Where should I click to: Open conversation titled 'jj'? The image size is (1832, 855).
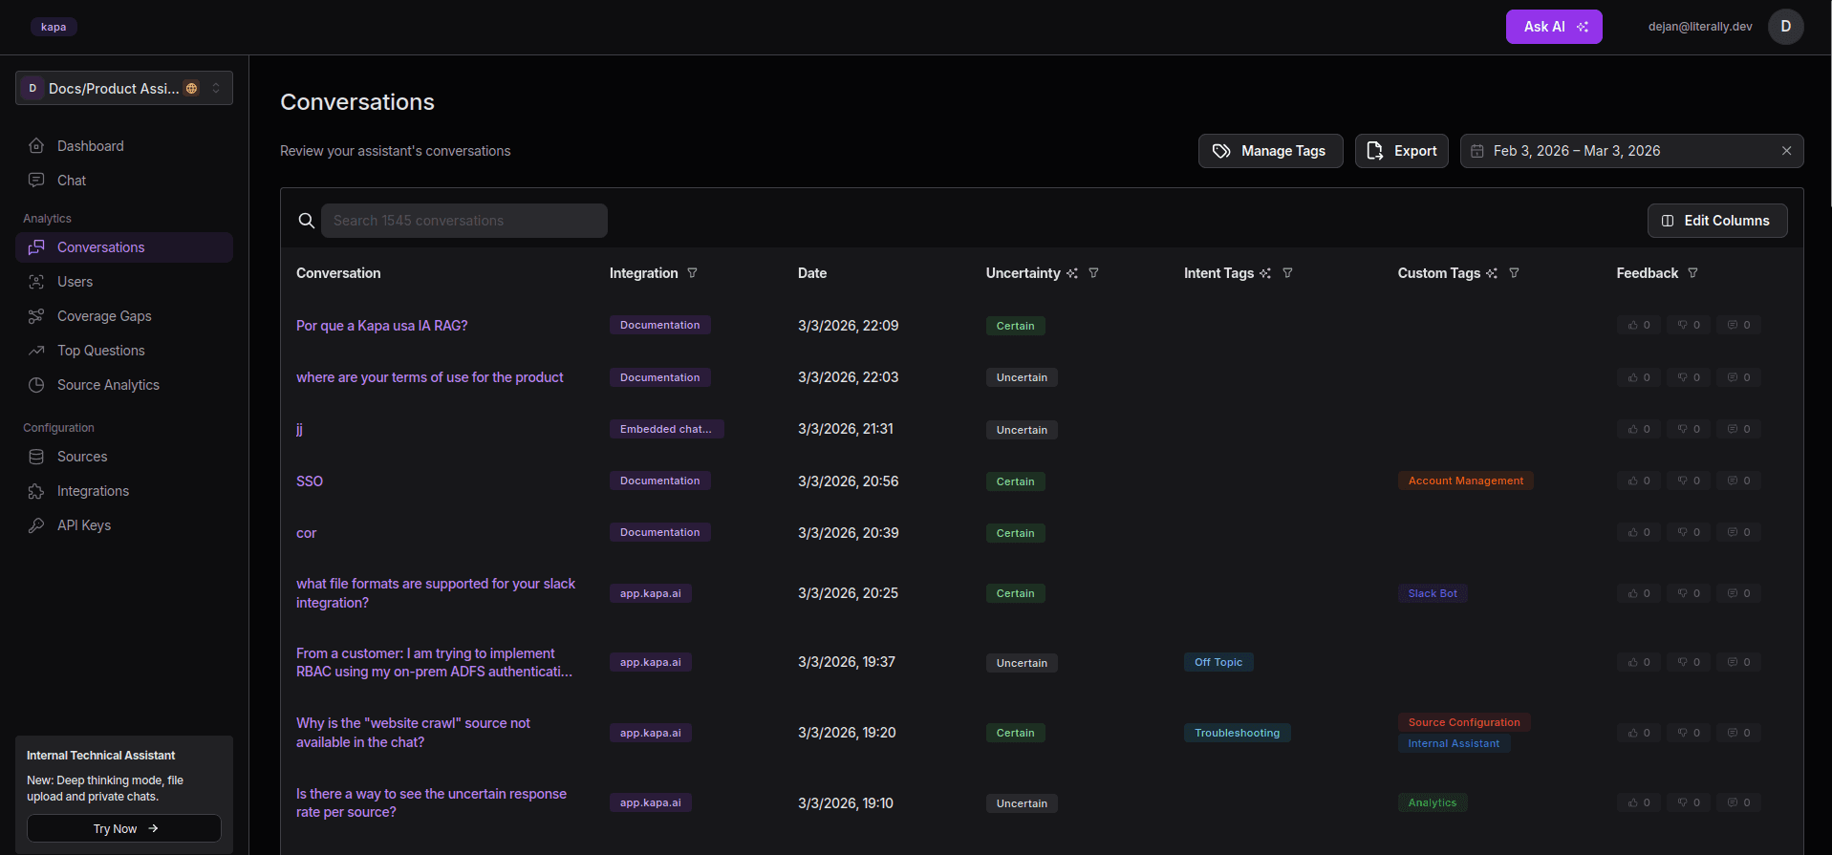coord(299,429)
